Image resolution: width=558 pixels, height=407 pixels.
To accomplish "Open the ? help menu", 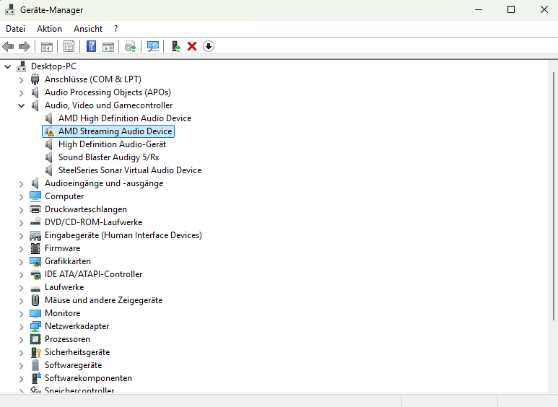I will (x=115, y=29).
